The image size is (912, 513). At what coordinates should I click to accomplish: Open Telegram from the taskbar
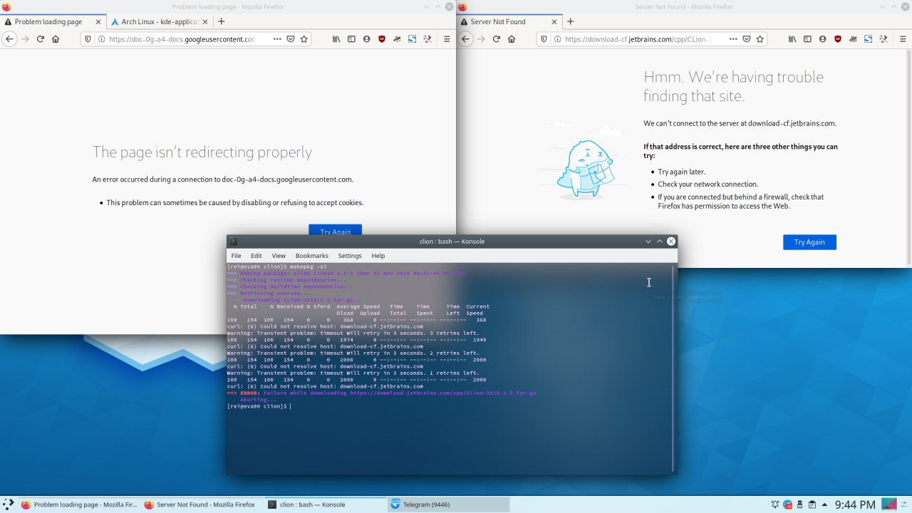click(x=448, y=504)
